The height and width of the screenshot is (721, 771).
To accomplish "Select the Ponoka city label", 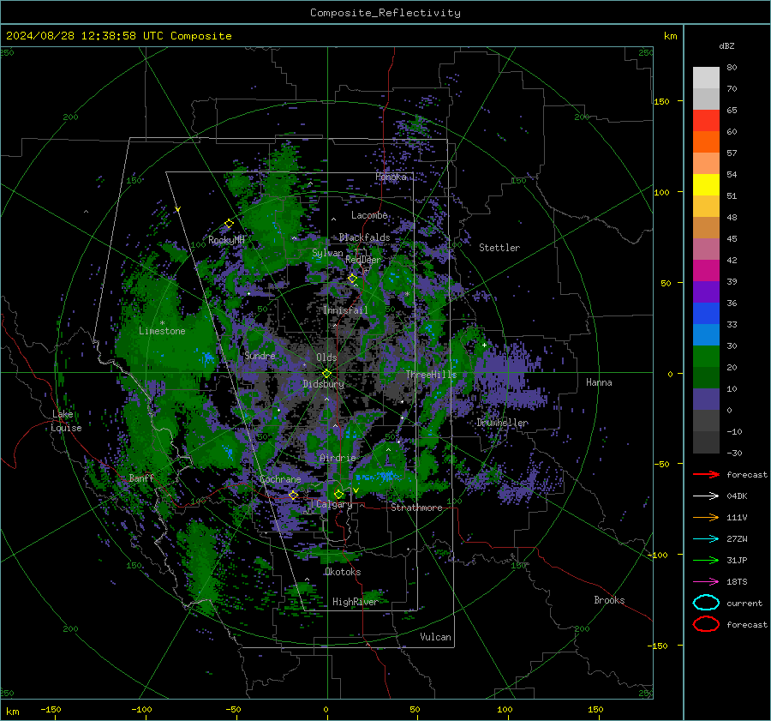I will tap(391, 177).
